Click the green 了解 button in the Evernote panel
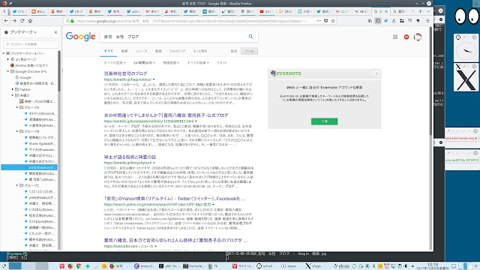Viewport: 480px width, 270px height. (324, 121)
